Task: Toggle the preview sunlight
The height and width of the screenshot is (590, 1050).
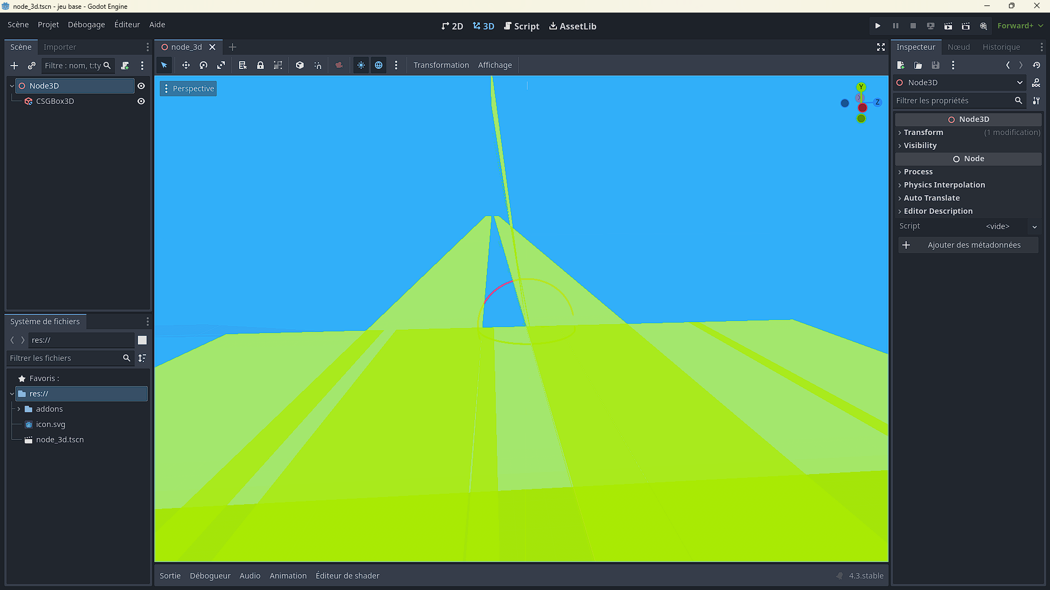Action: coord(361,65)
